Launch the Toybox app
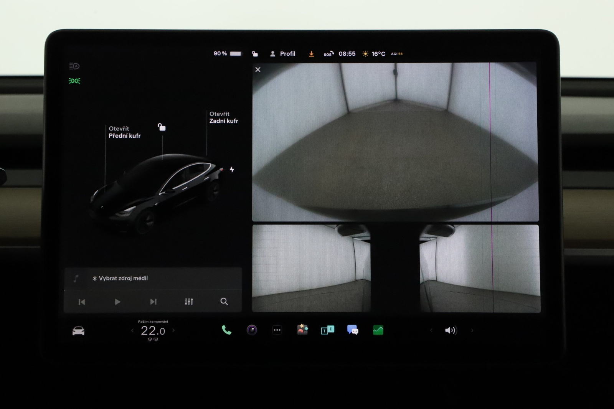The width and height of the screenshot is (614, 409). point(302,330)
